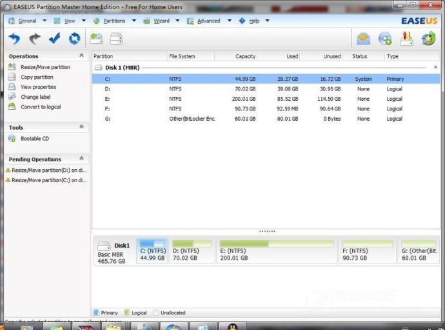This screenshot has width=445, height=330.
Task: Collapse the Operations panel section
Action: pyautogui.click(x=81, y=56)
